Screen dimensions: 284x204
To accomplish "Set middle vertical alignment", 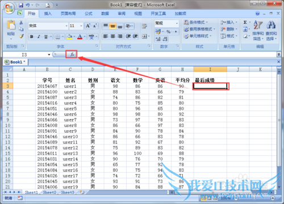I will coord(112,26).
